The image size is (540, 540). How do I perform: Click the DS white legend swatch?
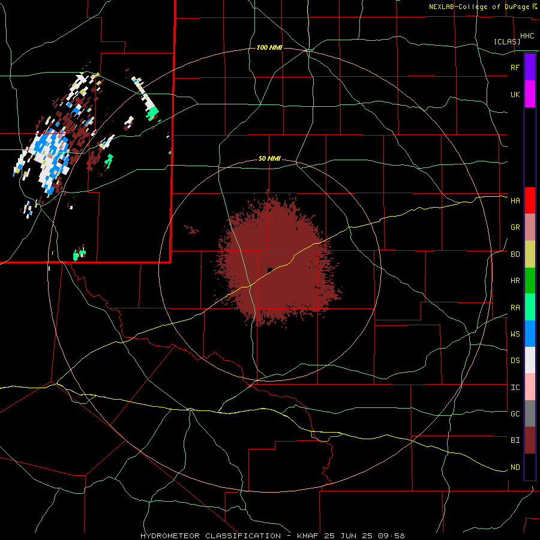530,360
